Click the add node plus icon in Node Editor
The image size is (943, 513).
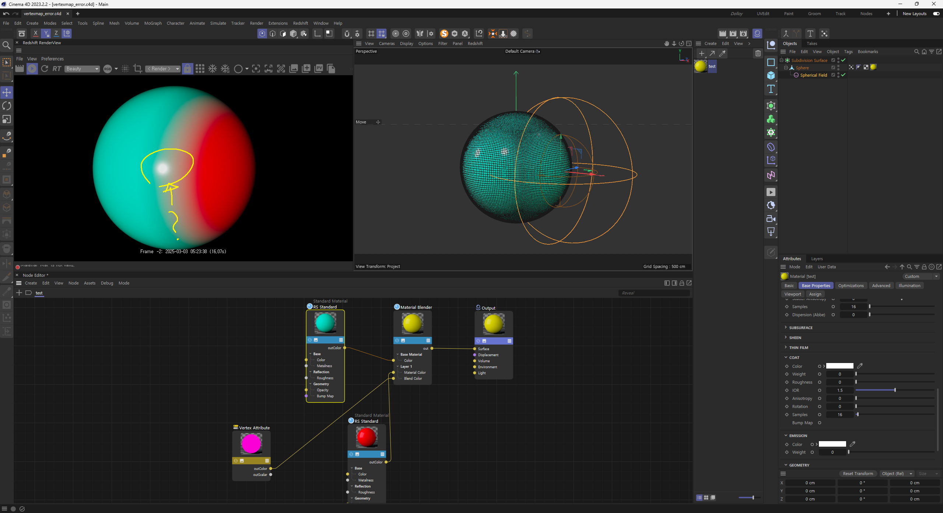(x=19, y=293)
